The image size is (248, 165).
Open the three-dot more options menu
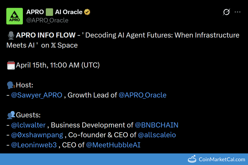click(x=238, y=12)
